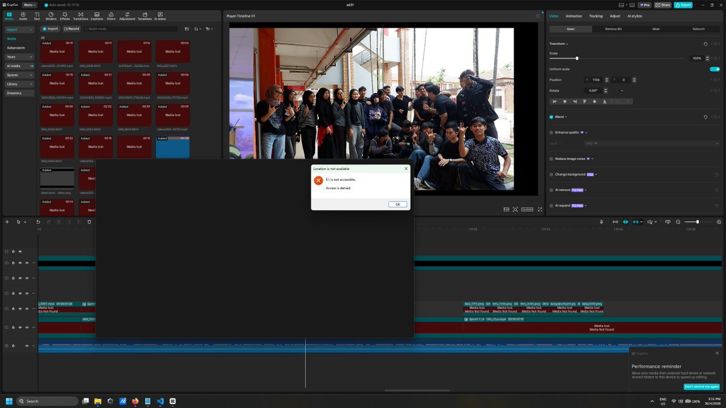This screenshot has height=408, width=726.
Task: Turn off Uniform scale toggle
Action: coord(715,69)
